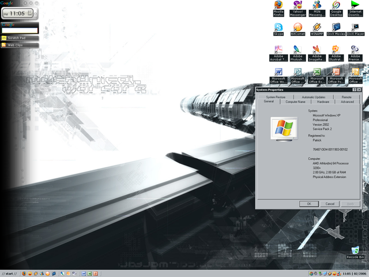Open the Mozilla Firefox desktop shortcut

(278, 6)
